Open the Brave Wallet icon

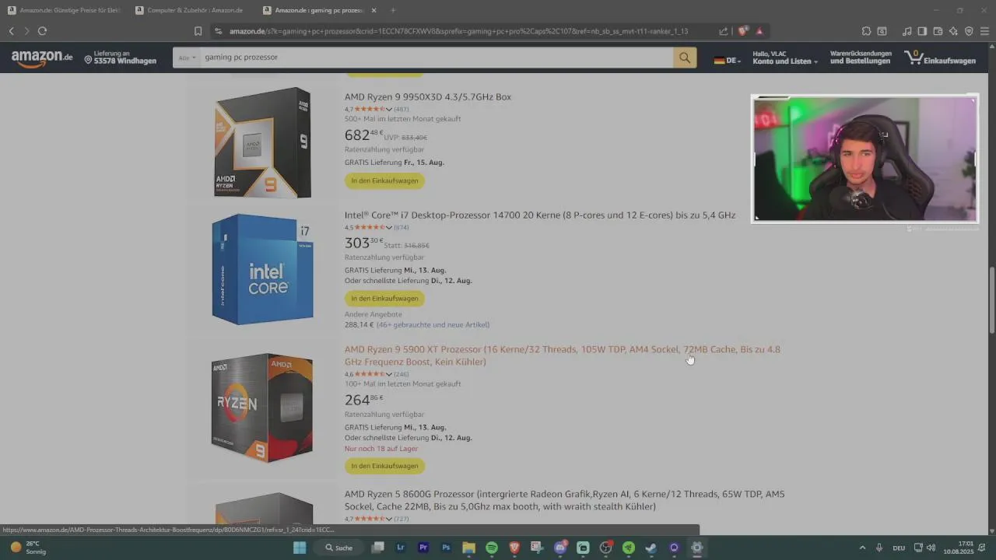pos(938,31)
